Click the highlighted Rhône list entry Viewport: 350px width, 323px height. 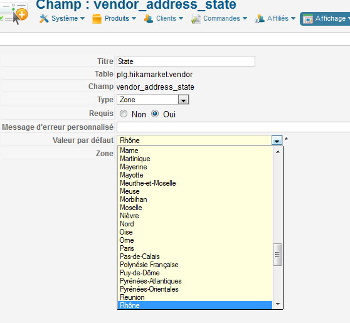tap(195, 305)
